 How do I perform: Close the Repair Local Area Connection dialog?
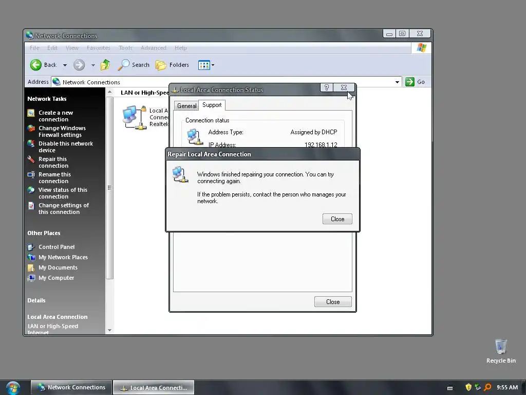pos(337,219)
